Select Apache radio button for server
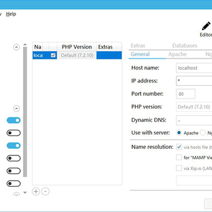 pos(179,133)
